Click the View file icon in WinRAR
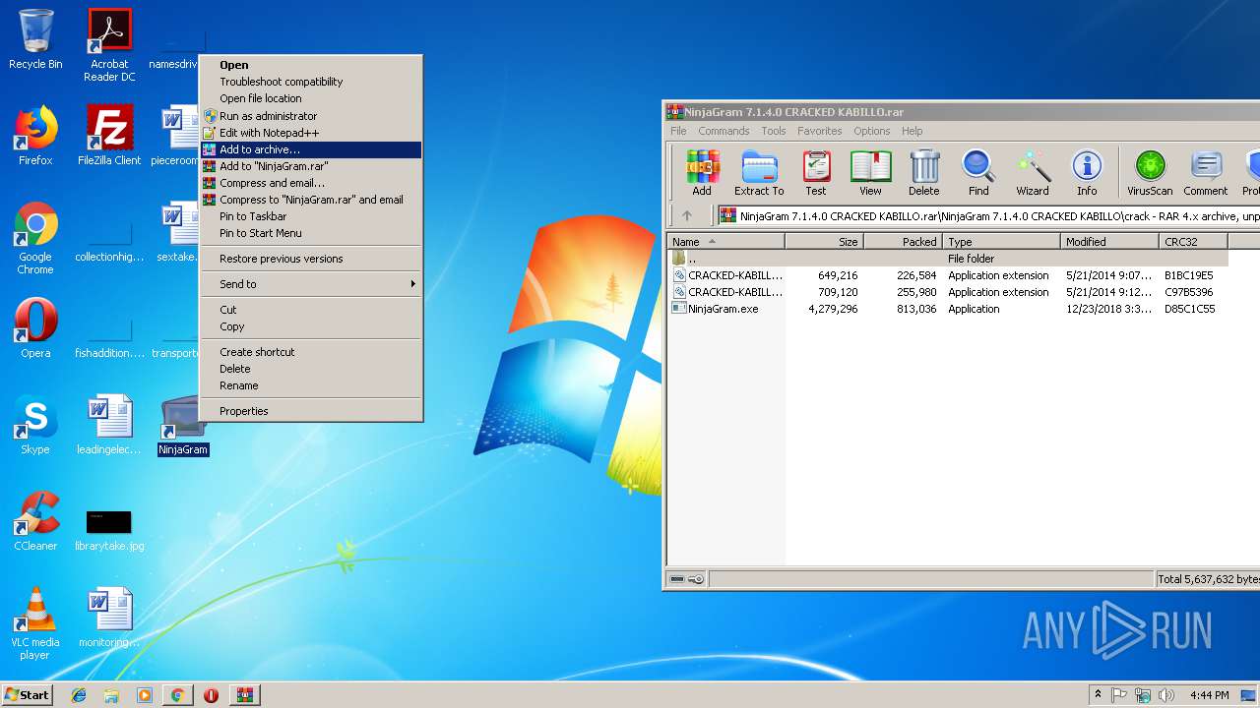 [x=870, y=173]
